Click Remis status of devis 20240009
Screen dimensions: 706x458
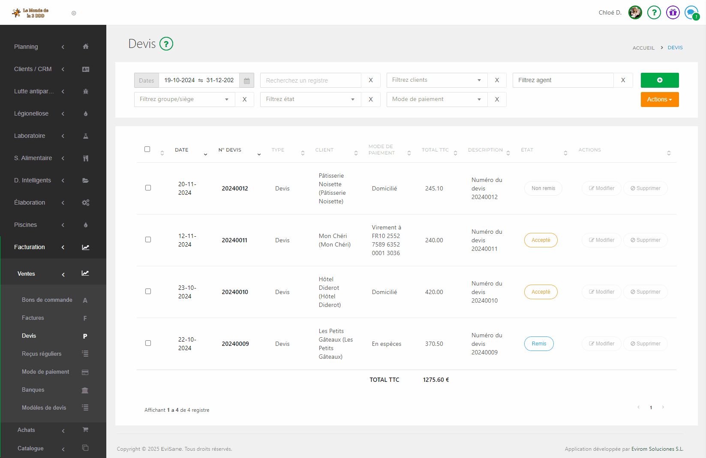pos(539,344)
